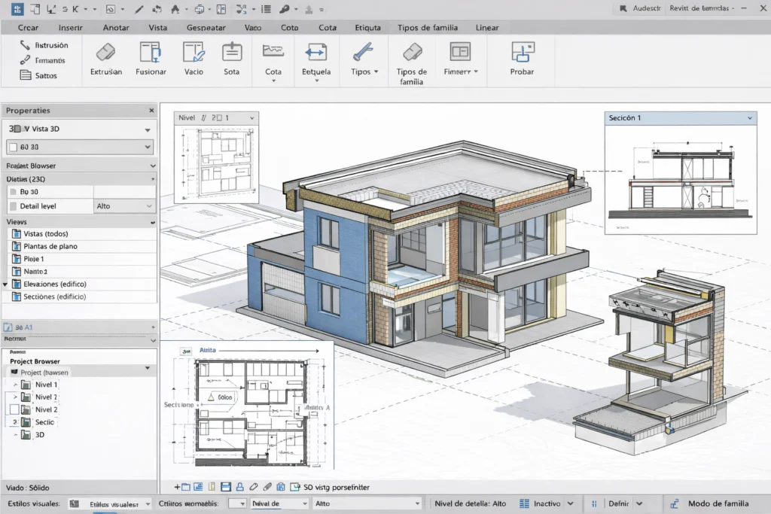The height and width of the screenshot is (514, 771).
Task: Switch to the Anotar ribbon tab
Action: click(115, 27)
